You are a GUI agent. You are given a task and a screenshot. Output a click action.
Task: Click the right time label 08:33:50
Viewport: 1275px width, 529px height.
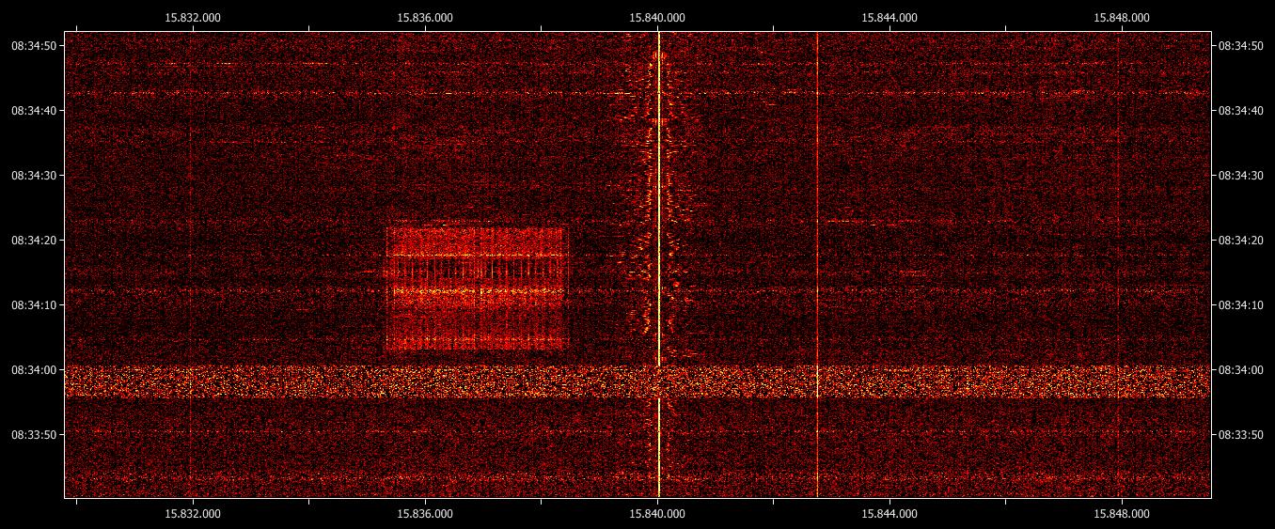pyautogui.click(x=1241, y=435)
